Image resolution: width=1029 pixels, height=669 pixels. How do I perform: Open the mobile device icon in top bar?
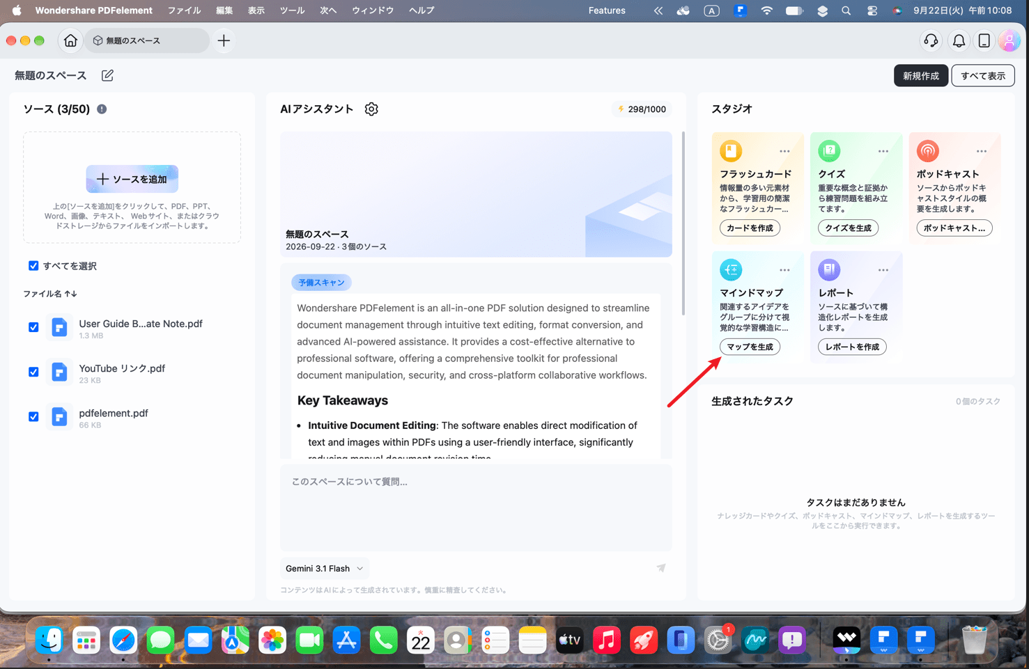pyautogui.click(x=984, y=41)
